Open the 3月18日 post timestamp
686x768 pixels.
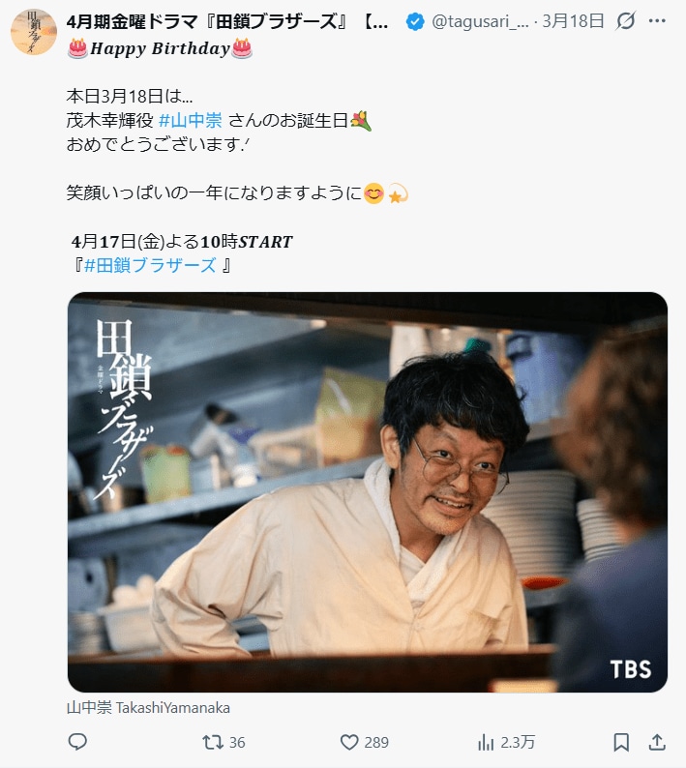573,21
